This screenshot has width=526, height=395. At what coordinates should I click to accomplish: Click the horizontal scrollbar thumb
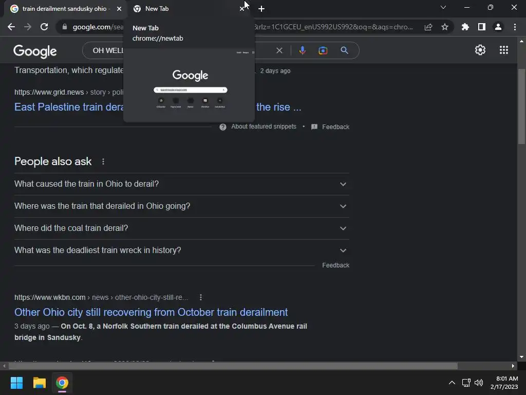click(233, 366)
